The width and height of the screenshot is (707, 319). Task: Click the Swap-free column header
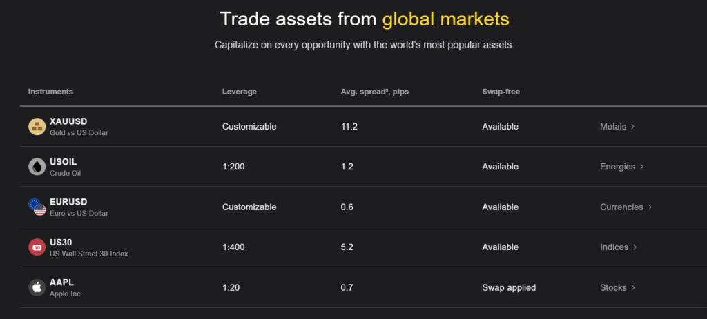[x=501, y=92]
